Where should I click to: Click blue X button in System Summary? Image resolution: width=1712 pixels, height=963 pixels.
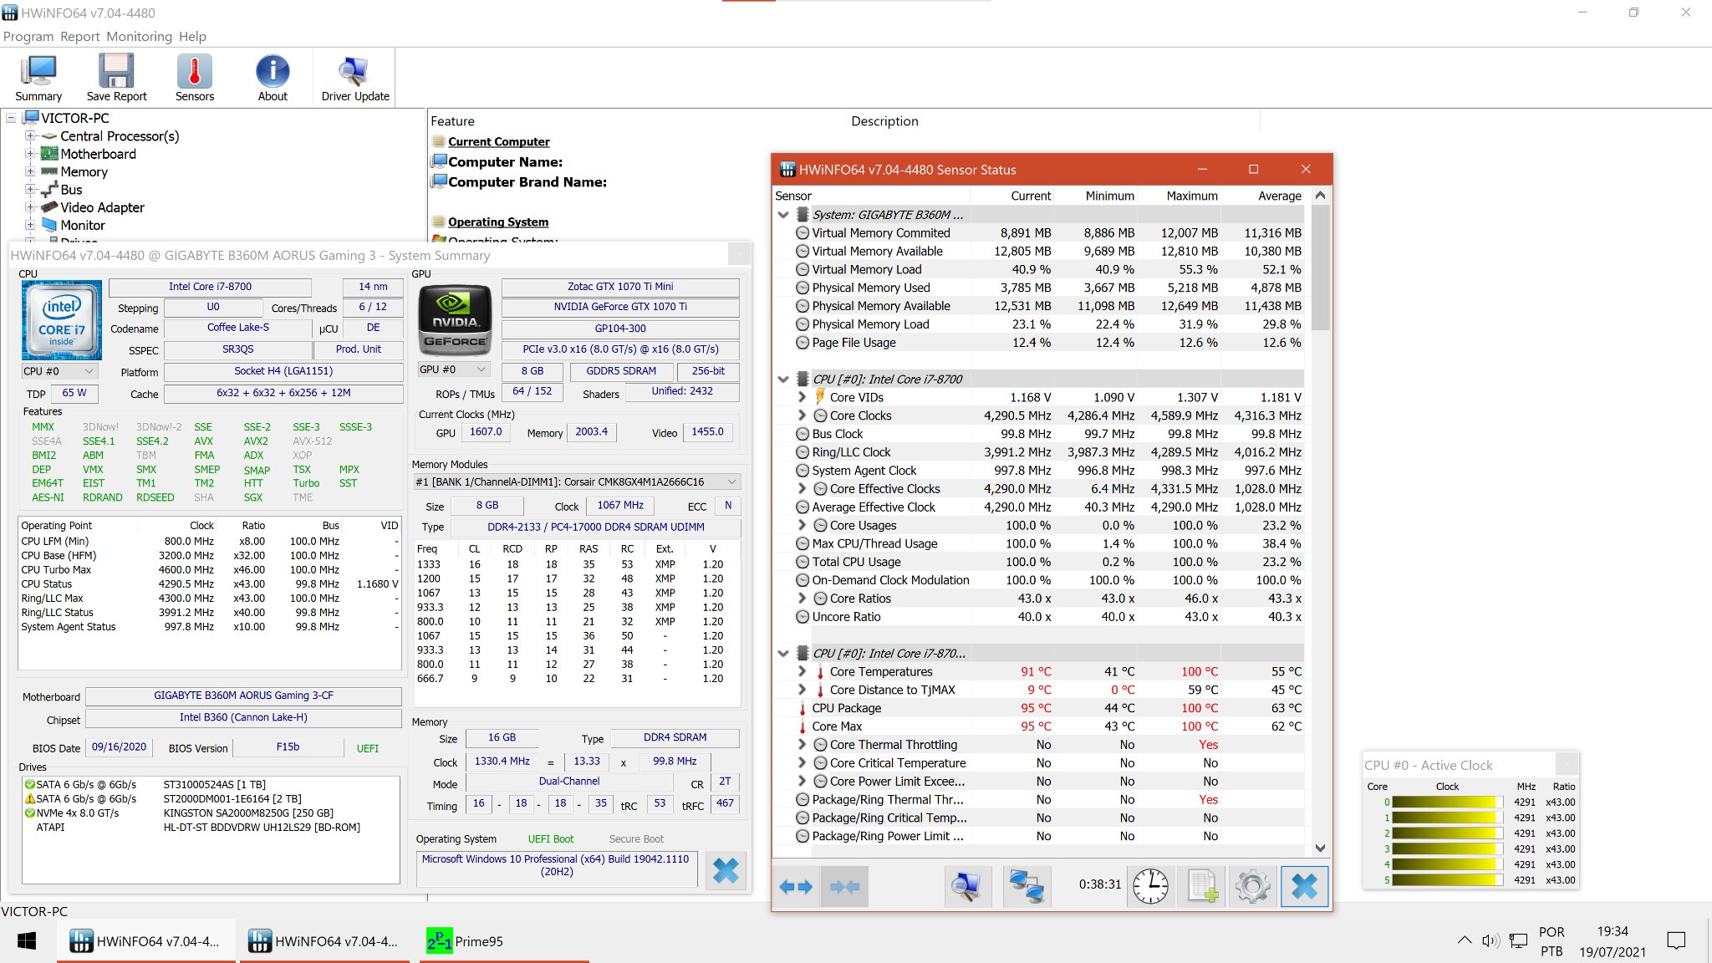pos(726,871)
